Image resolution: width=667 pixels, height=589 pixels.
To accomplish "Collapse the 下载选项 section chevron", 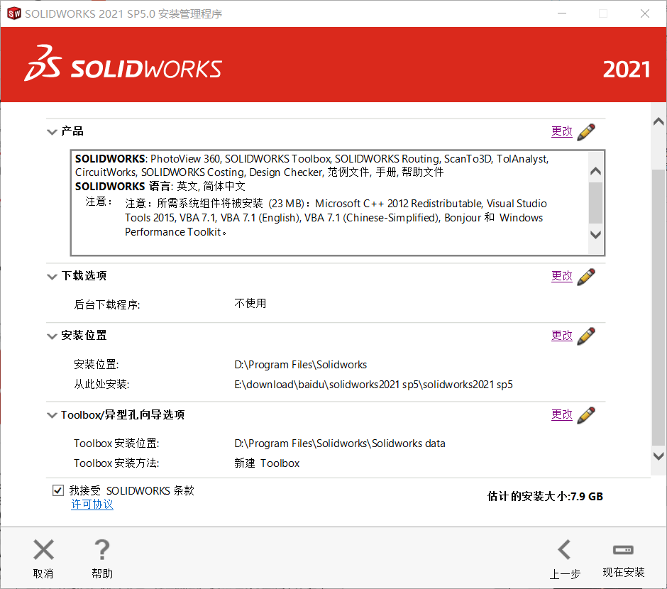I will [x=52, y=276].
